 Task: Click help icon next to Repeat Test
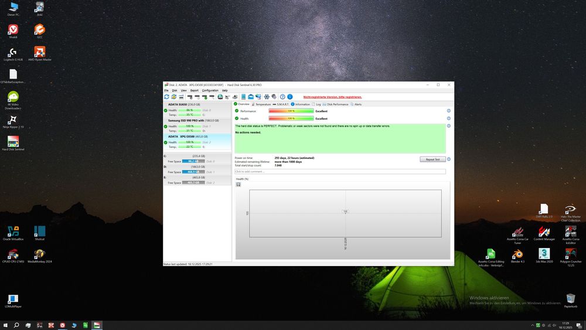449,159
